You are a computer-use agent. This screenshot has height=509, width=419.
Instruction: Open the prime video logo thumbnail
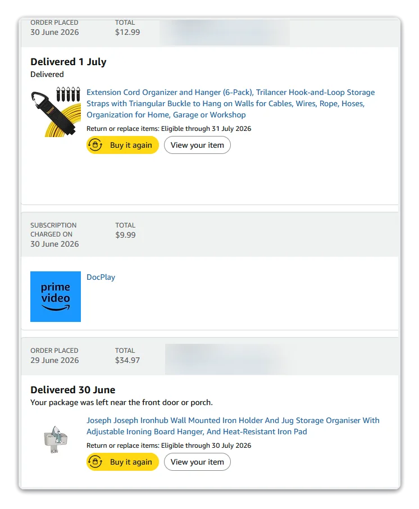56,297
